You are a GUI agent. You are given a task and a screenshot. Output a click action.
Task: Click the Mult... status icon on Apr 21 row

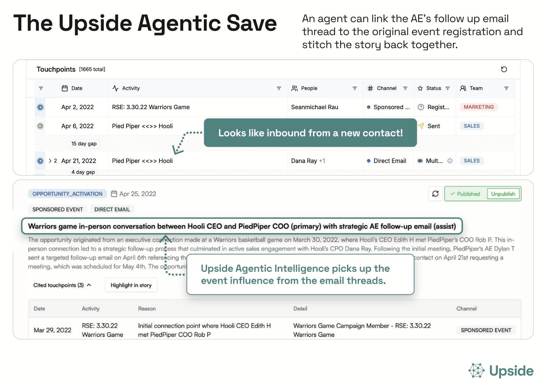(x=420, y=161)
